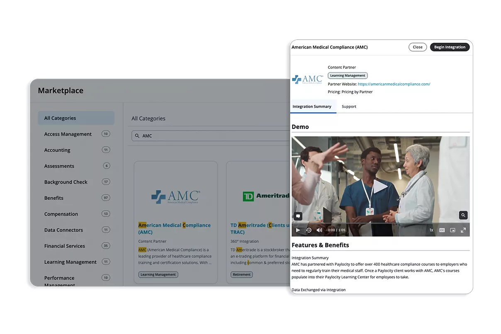501x334 pixels.
Task: Open the Financial Services category
Action: tap(65, 246)
